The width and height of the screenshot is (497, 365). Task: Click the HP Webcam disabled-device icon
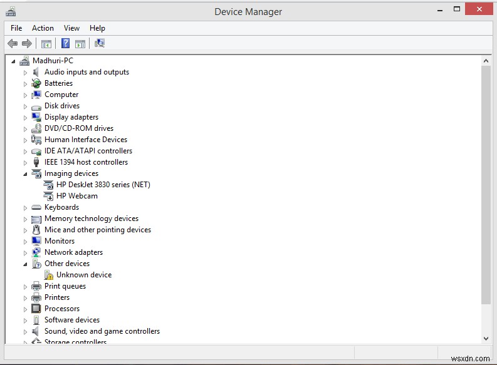48,196
